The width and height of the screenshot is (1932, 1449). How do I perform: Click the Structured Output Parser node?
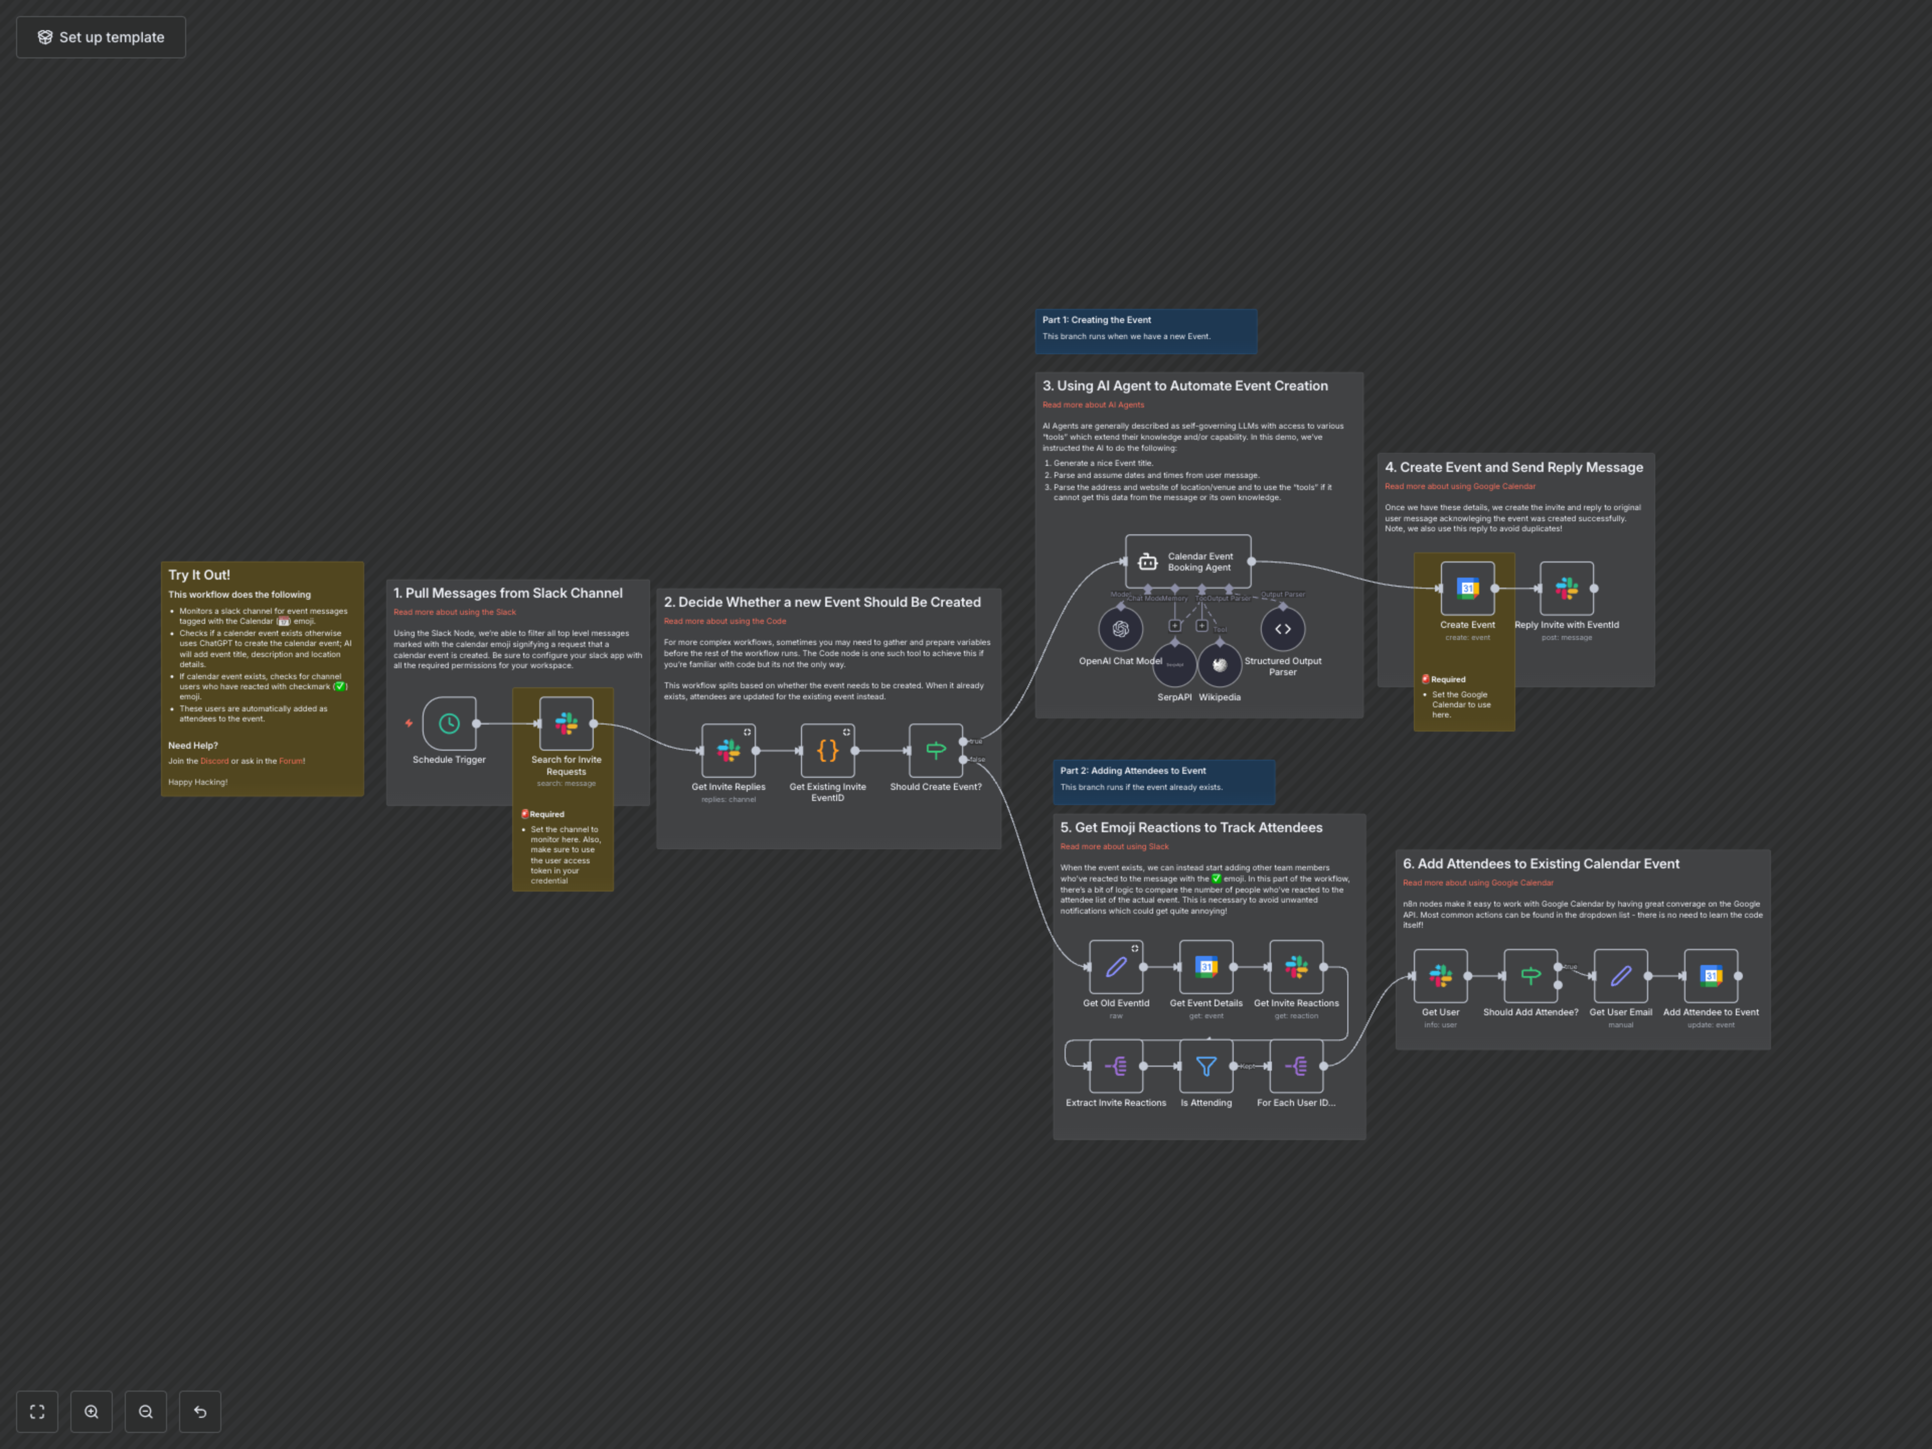click(x=1282, y=628)
